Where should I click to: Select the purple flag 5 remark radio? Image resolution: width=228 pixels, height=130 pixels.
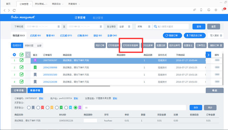pyautogui.click(x=75, y=108)
